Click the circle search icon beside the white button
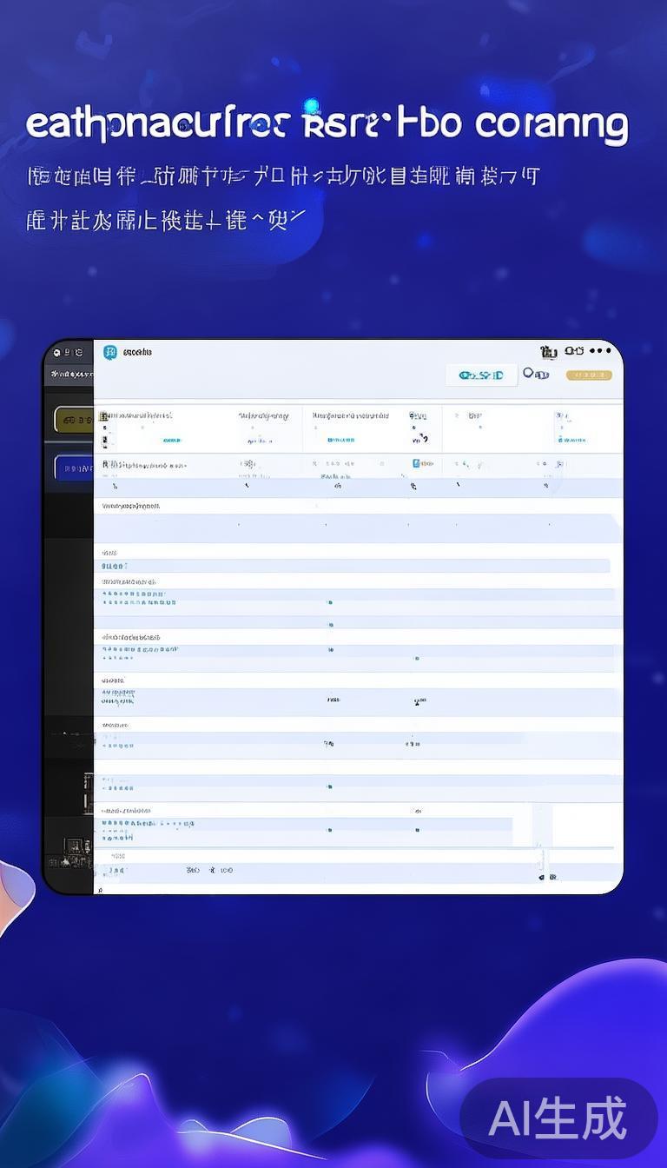 click(x=529, y=374)
